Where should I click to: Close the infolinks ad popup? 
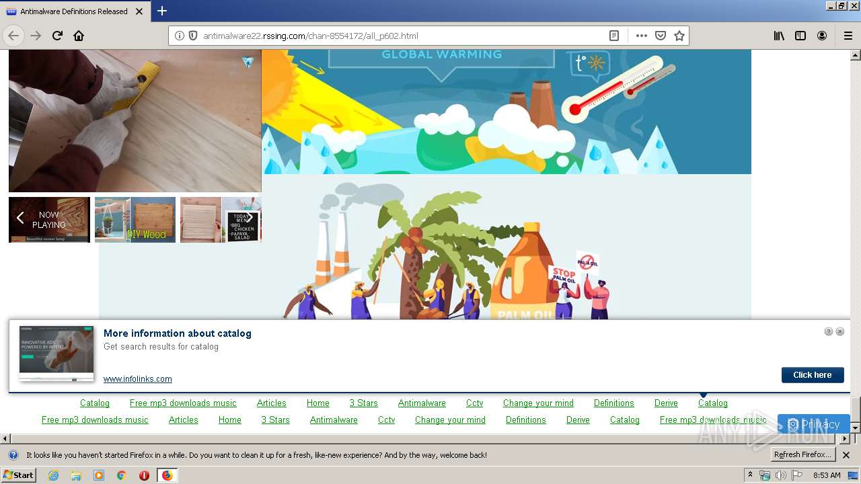click(840, 331)
